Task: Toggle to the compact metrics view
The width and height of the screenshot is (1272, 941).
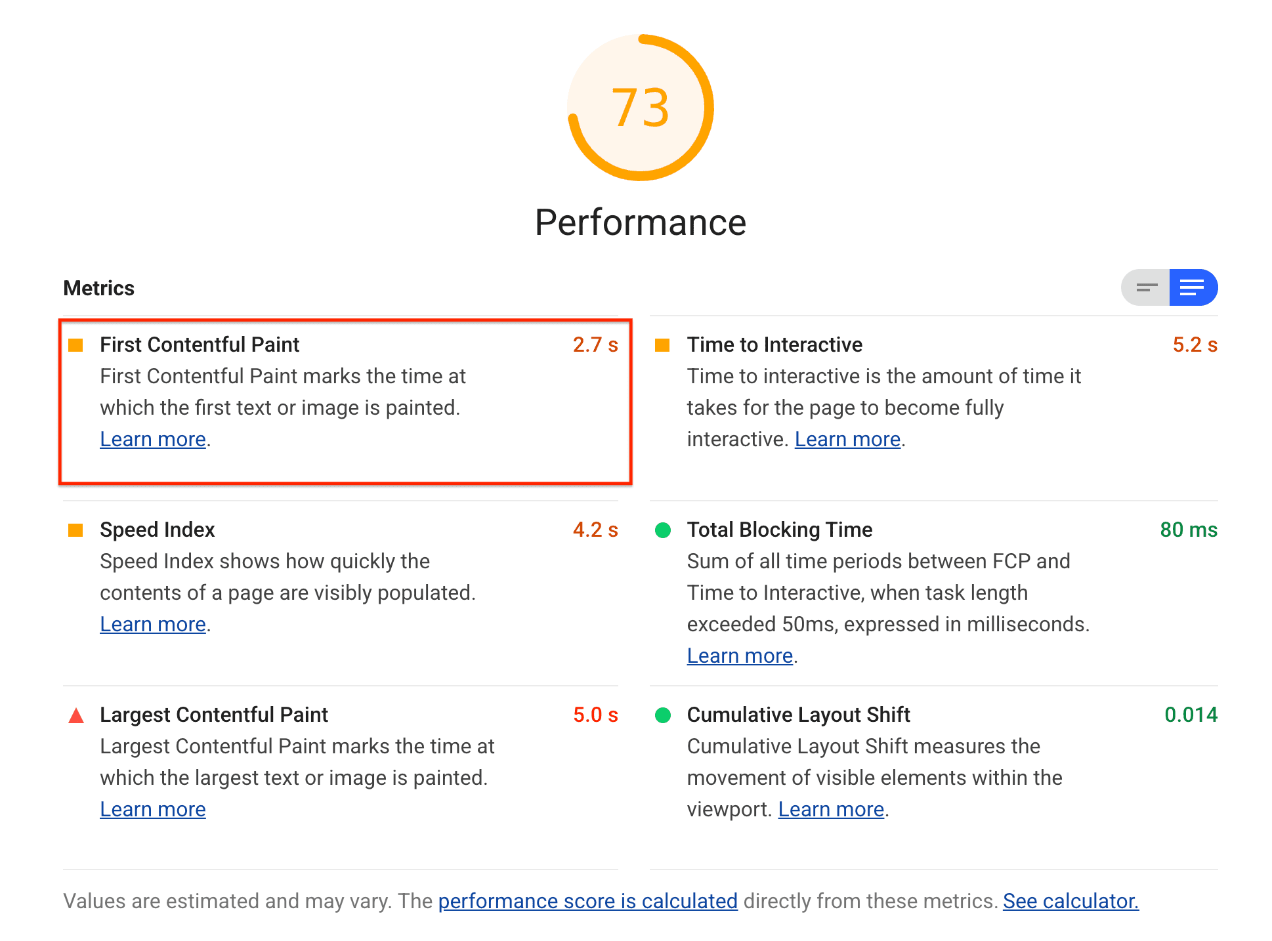Action: [1147, 287]
